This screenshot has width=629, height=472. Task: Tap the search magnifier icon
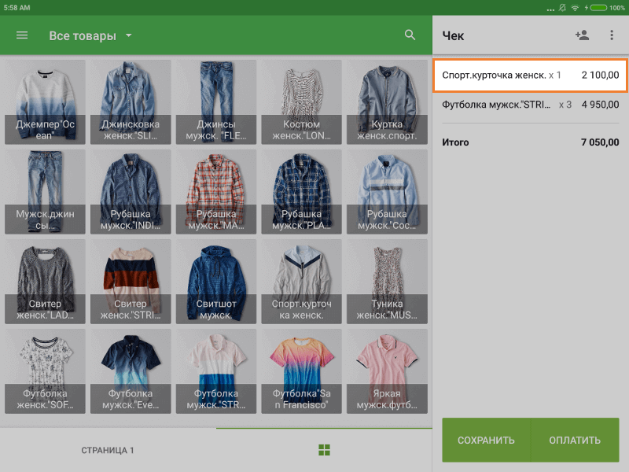(x=410, y=35)
